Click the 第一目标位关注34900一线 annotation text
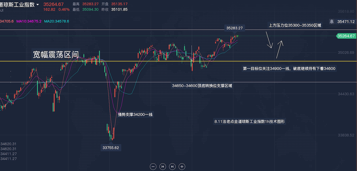Screen dimensions: 357x171 coord(289,68)
